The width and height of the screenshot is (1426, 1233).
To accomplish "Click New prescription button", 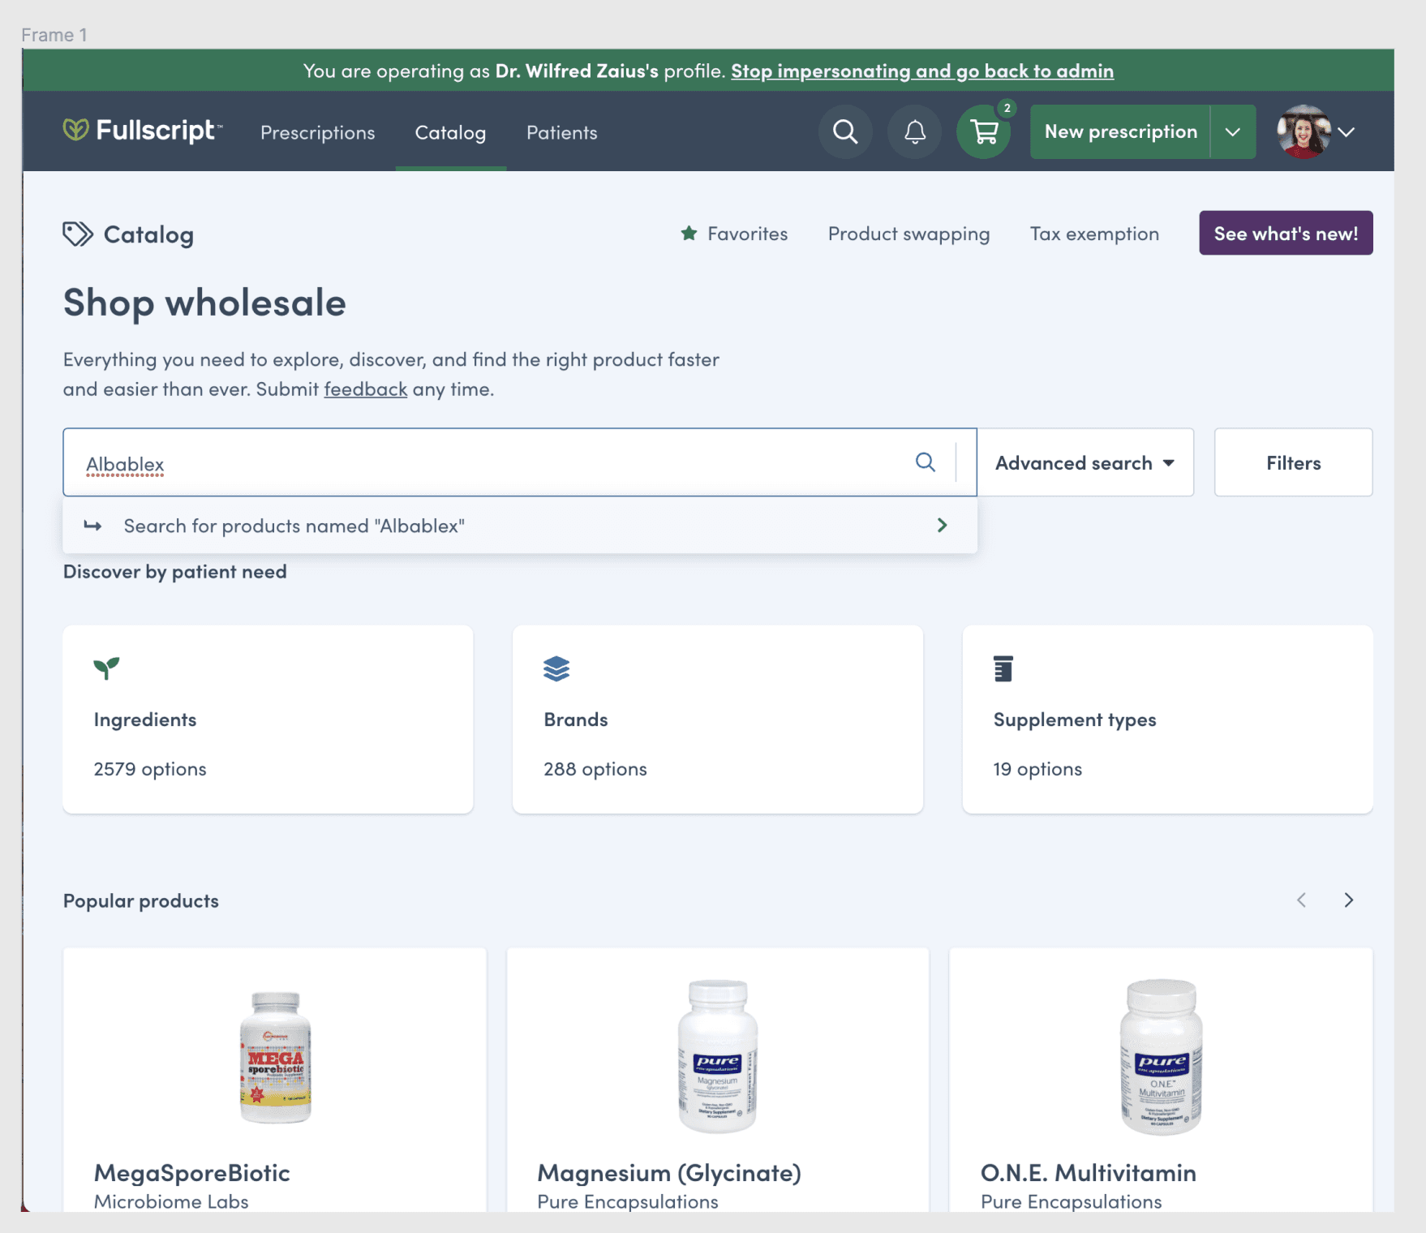I will pyautogui.click(x=1120, y=131).
